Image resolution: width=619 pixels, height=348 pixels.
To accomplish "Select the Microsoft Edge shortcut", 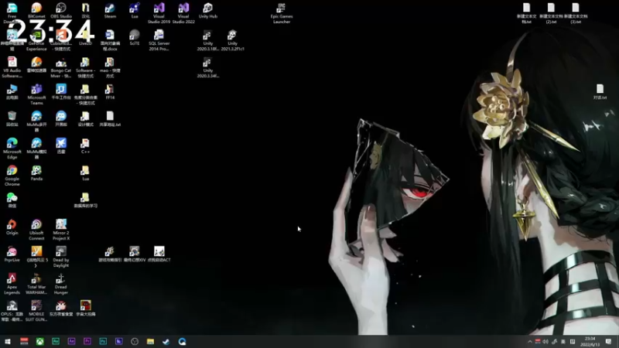I will (x=12, y=148).
